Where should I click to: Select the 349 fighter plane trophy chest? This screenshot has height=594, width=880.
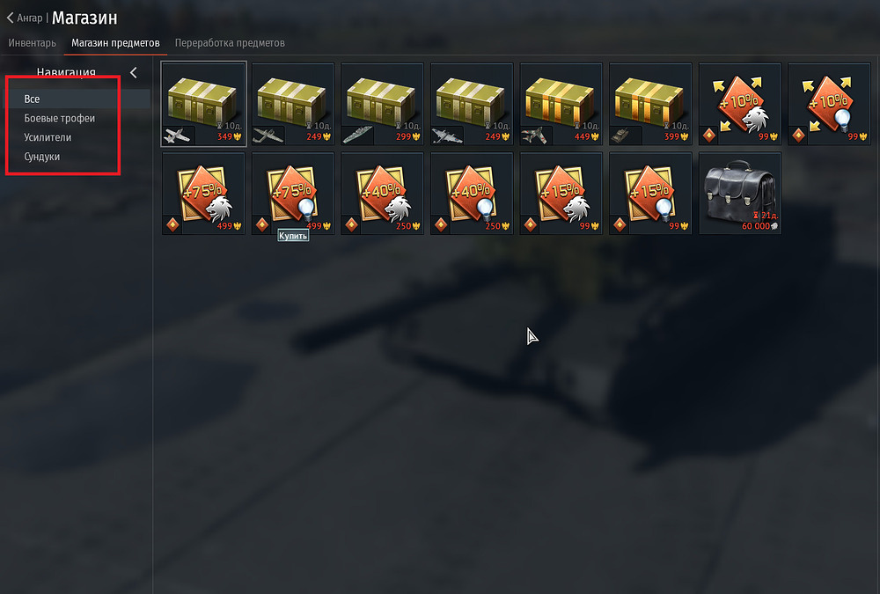[203, 104]
